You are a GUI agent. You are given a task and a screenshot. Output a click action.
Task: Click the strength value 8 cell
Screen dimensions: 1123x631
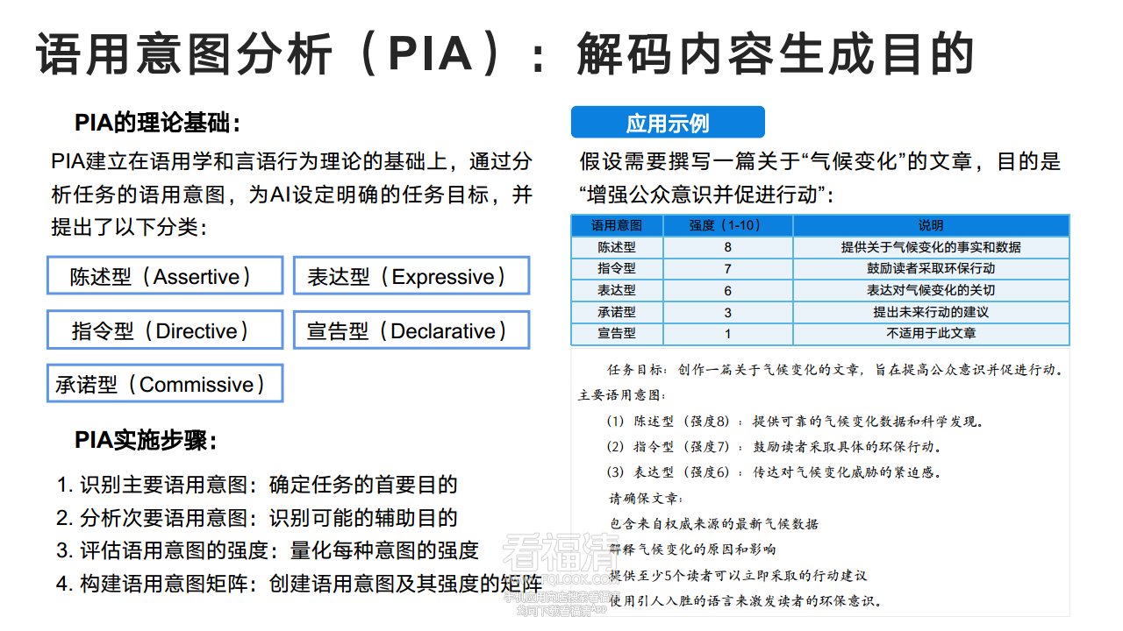click(728, 247)
